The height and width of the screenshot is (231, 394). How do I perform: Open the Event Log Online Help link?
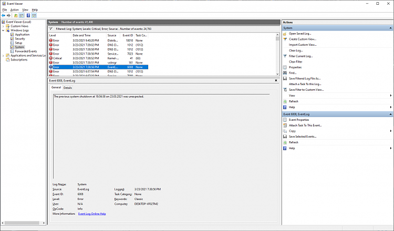click(x=92, y=214)
